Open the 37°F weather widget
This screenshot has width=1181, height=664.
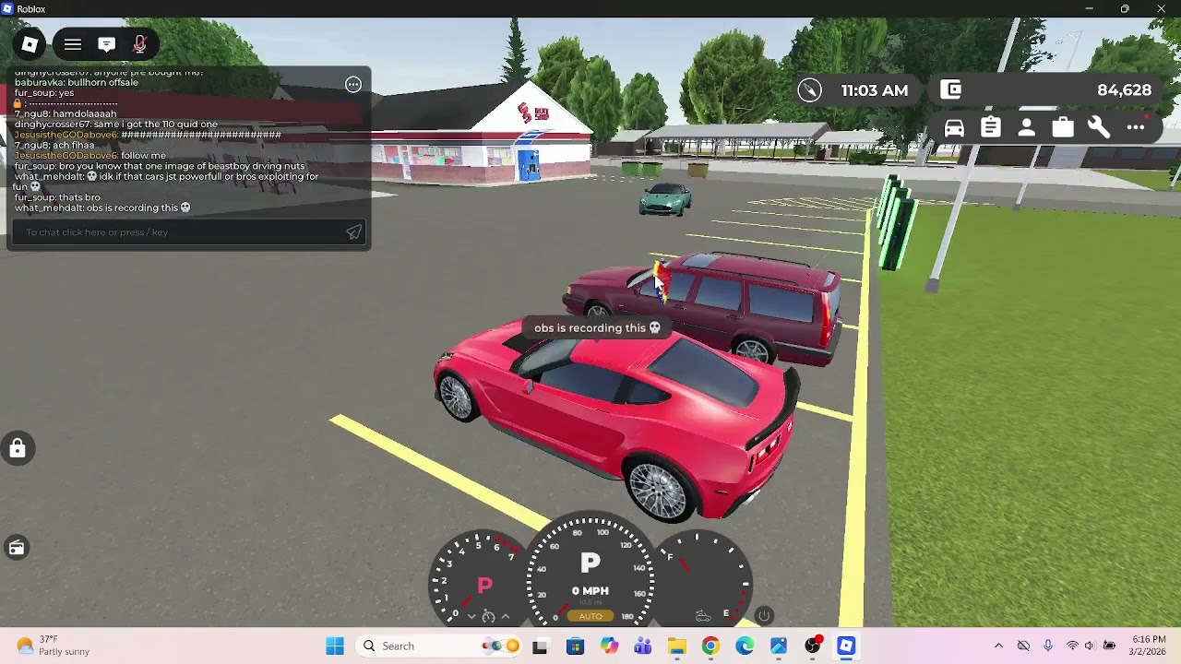[54, 646]
